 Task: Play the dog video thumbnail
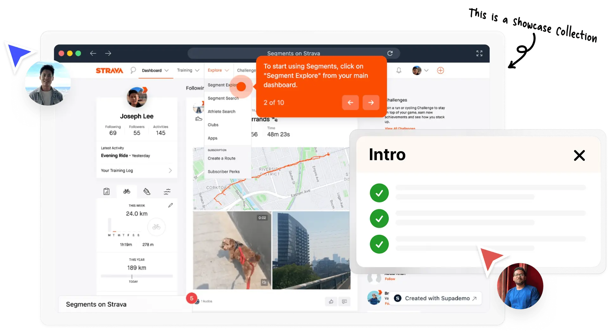pos(232,250)
